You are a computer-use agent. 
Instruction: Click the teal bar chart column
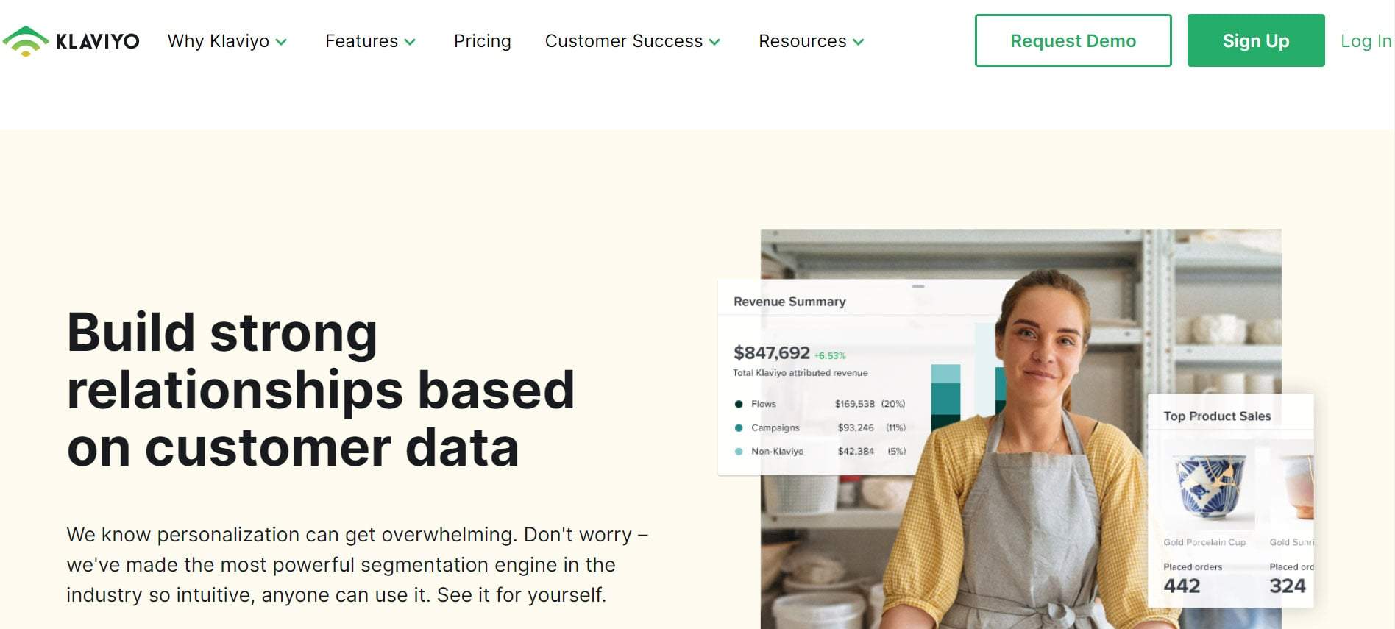click(x=945, y=397)
